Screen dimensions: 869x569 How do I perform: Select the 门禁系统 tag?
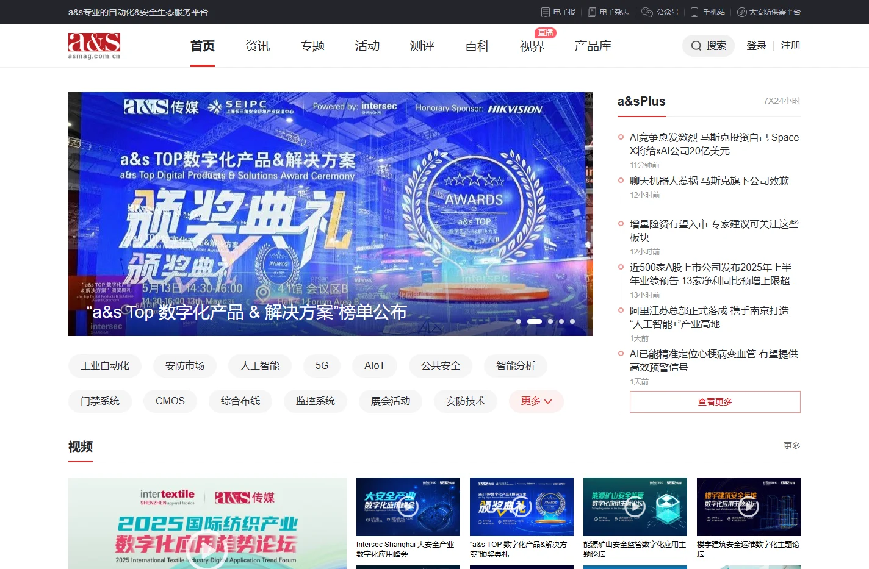tap(100, 401)
